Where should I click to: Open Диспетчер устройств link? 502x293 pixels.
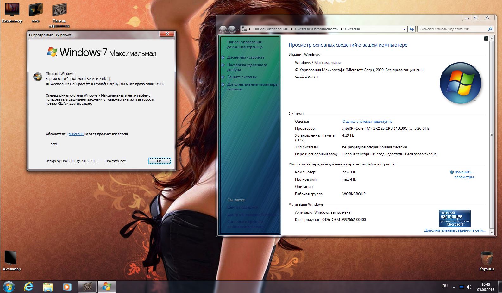(x=245, y=57)
